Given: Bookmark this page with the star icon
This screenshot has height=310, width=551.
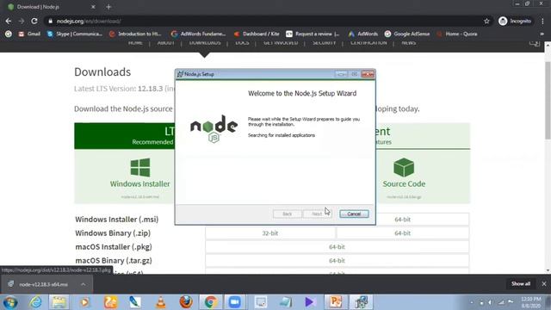Looking at the screenshot, I should click(x=486, y=22).
